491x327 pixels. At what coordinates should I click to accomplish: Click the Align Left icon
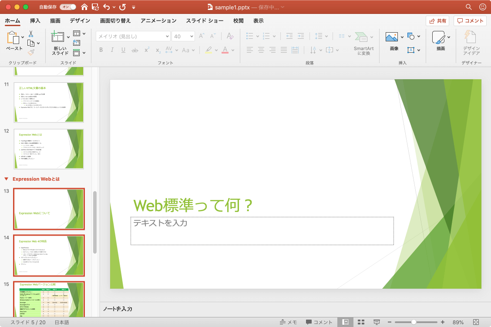[249, 50]
